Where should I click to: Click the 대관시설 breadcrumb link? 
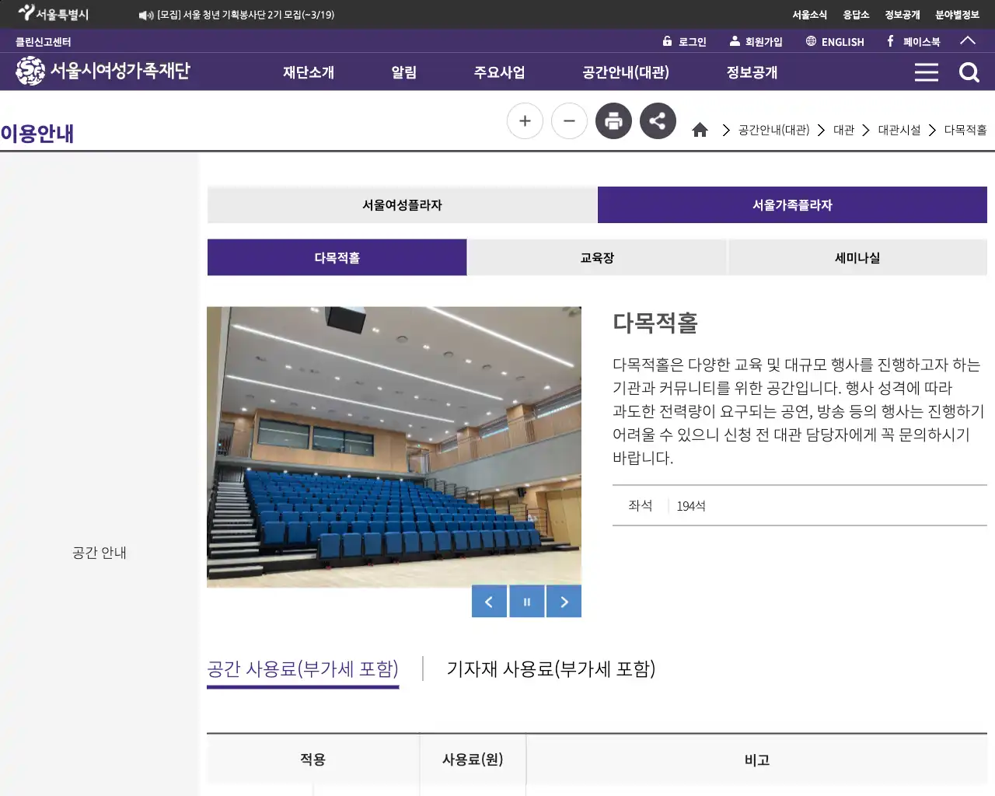pos(899,130)
